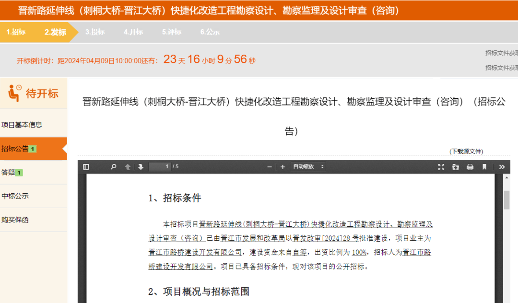Open the PDF search (magnifier) tool
Screen dimensions: 518x303
pyautogui.click(x=112, y=167)
